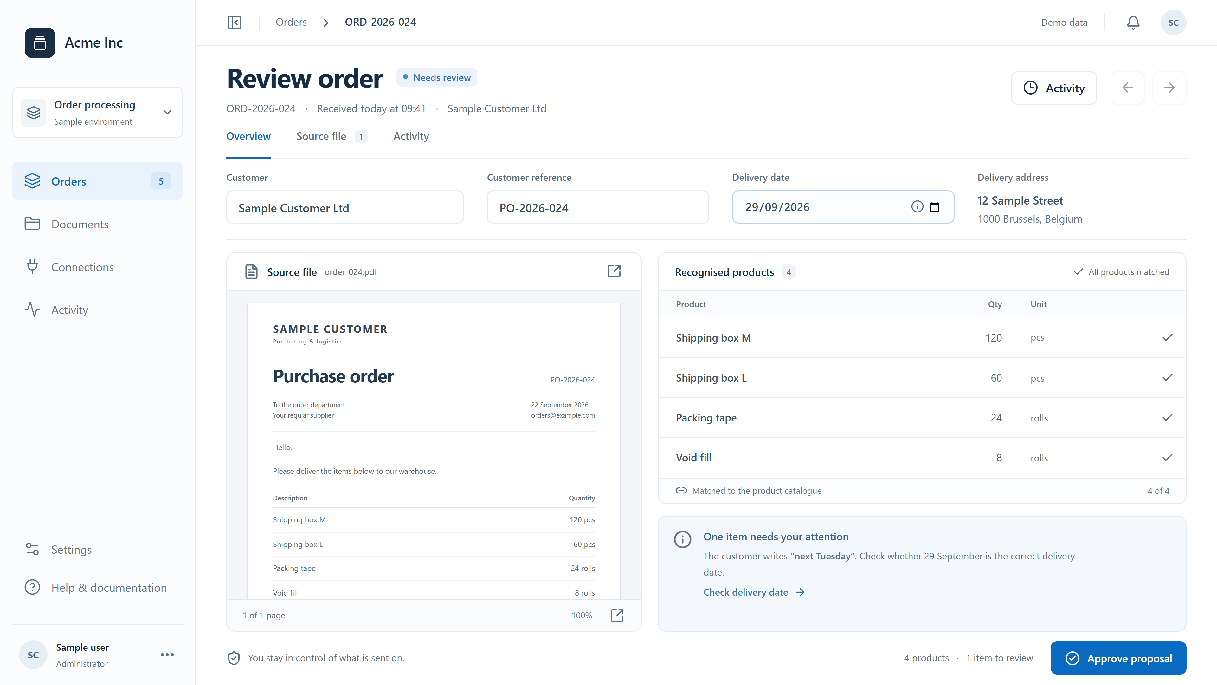This screenshot has height=685, width=1217.
Task: Open Help & documentation
Action: coord(97,588)
